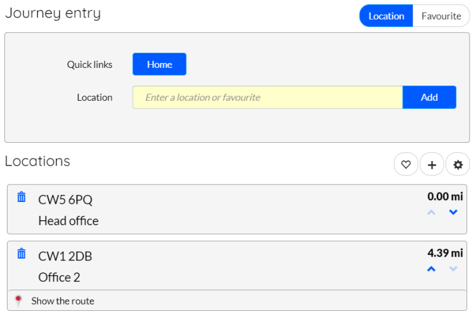Viewport: 472px width, 314px height.
Task: Expand the Show the route section
Action: pyautogui.click(x=237, y=300)
